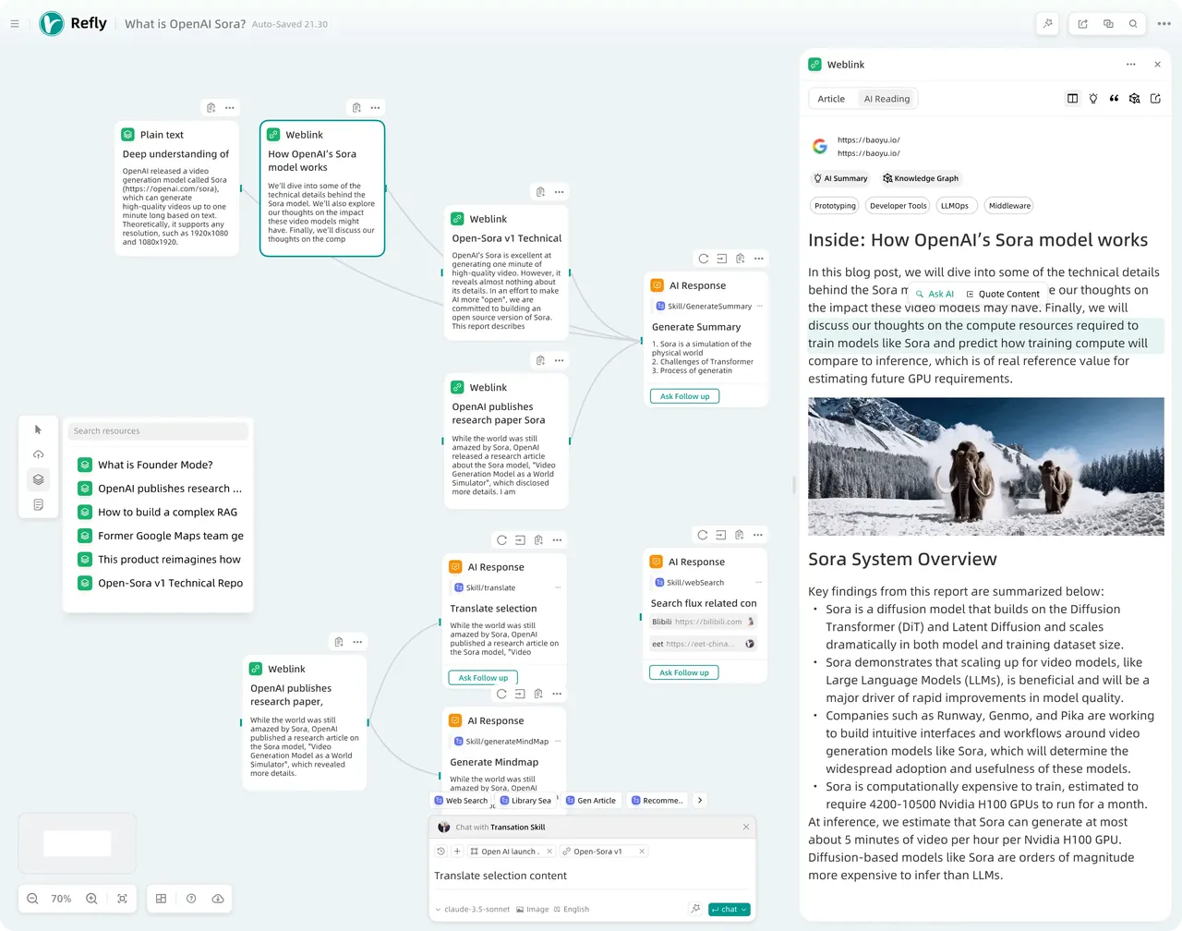Image resolution: width=1182 pixels, height=931 pixels.
Task: Open chat history clock icon
Action: click(441, 852)
